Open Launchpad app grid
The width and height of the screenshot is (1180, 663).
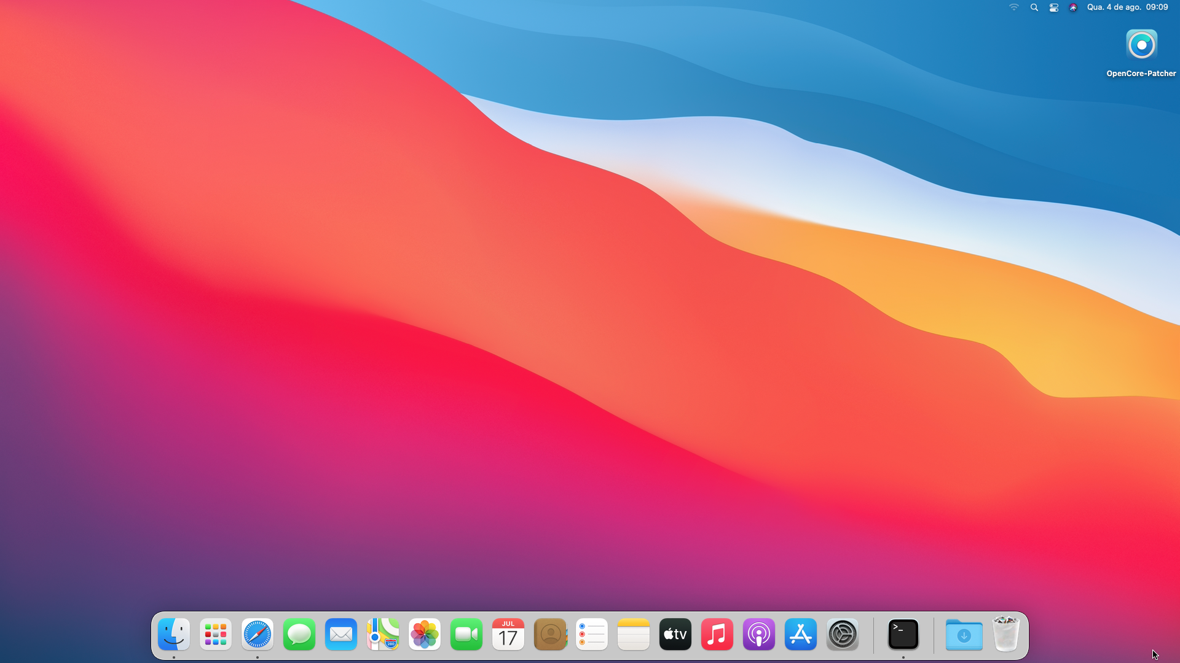pyautogui.click(x=216, y=634)
